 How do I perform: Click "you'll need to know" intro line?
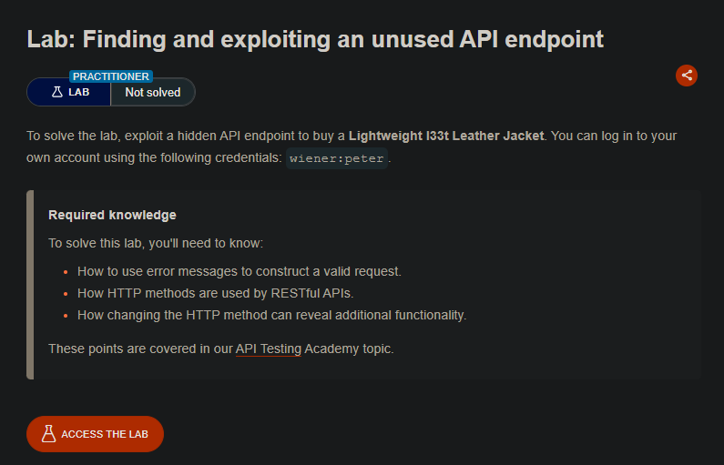(x=156, y=243)
